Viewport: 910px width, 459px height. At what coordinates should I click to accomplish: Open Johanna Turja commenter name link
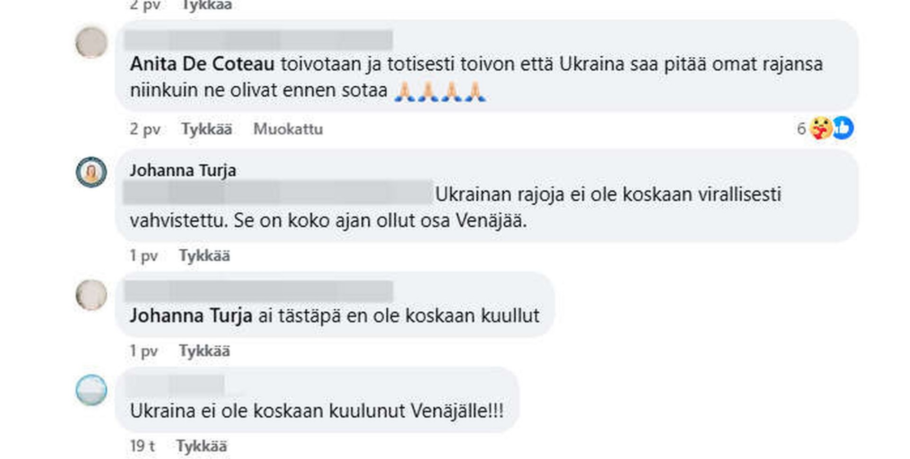[183, 171]
